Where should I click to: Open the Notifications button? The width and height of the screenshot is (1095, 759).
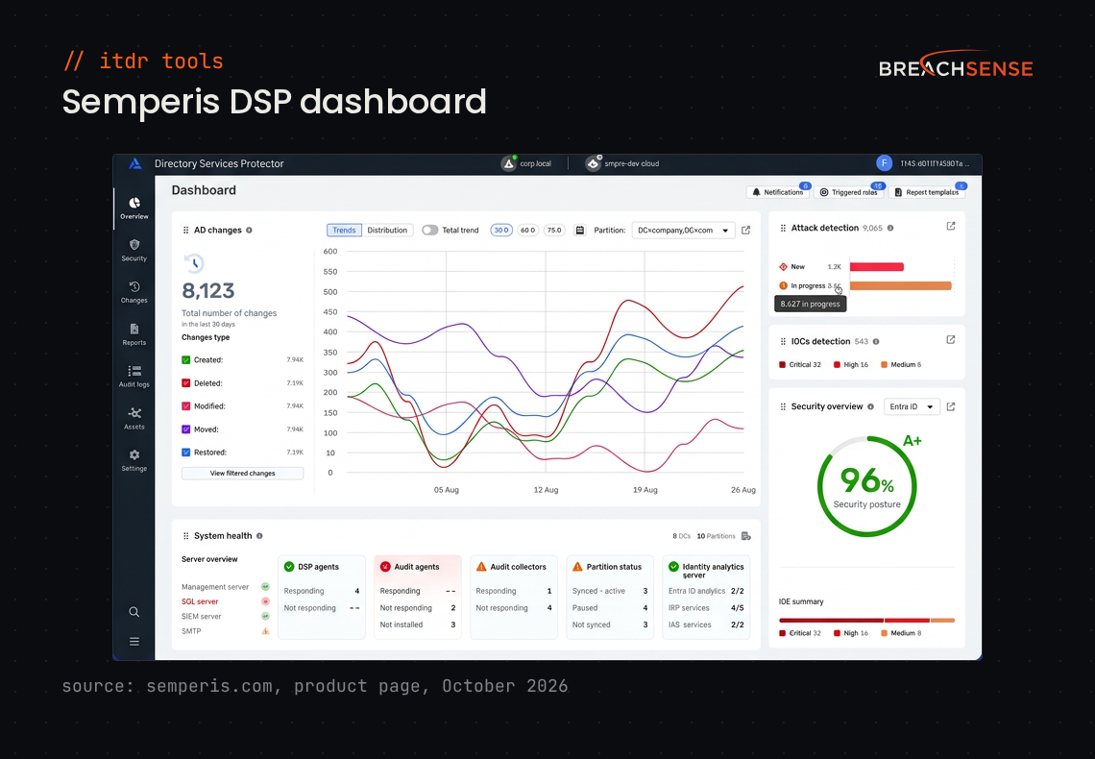tap(777, 192)
